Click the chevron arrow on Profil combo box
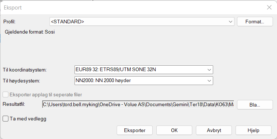The height and width of the screenshot is (139, 277). coord(230,22)
